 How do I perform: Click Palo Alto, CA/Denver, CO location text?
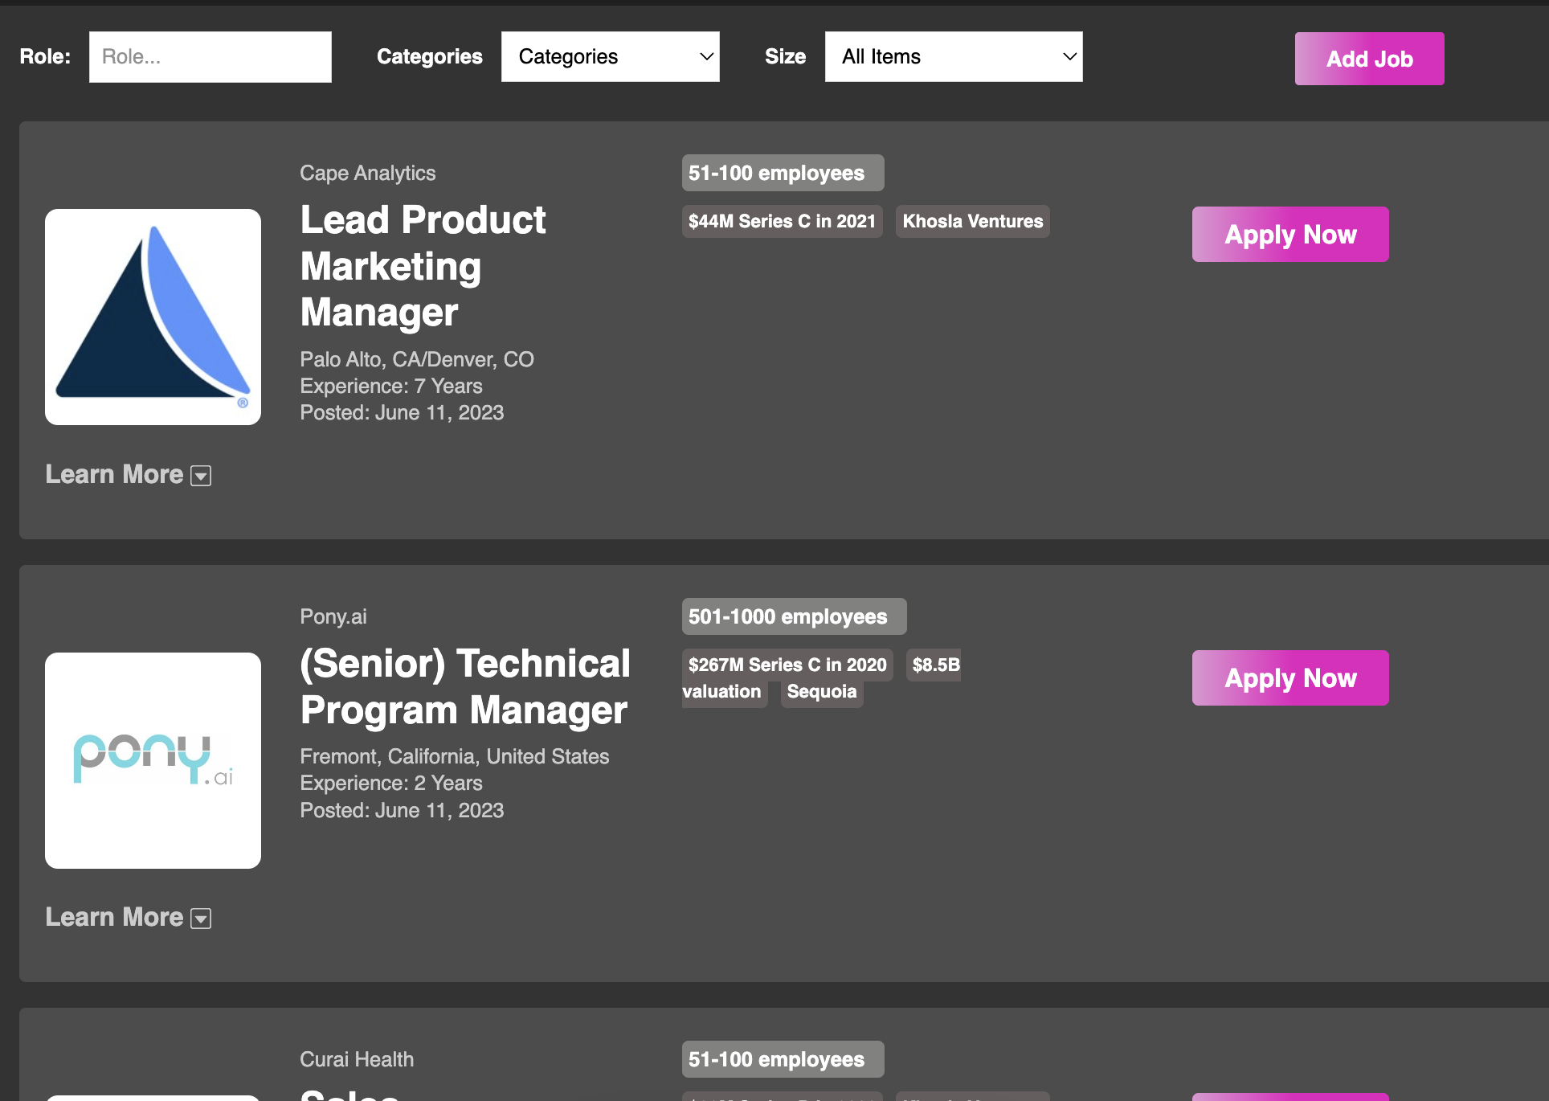pyautogui.click(x=417, y=359)
